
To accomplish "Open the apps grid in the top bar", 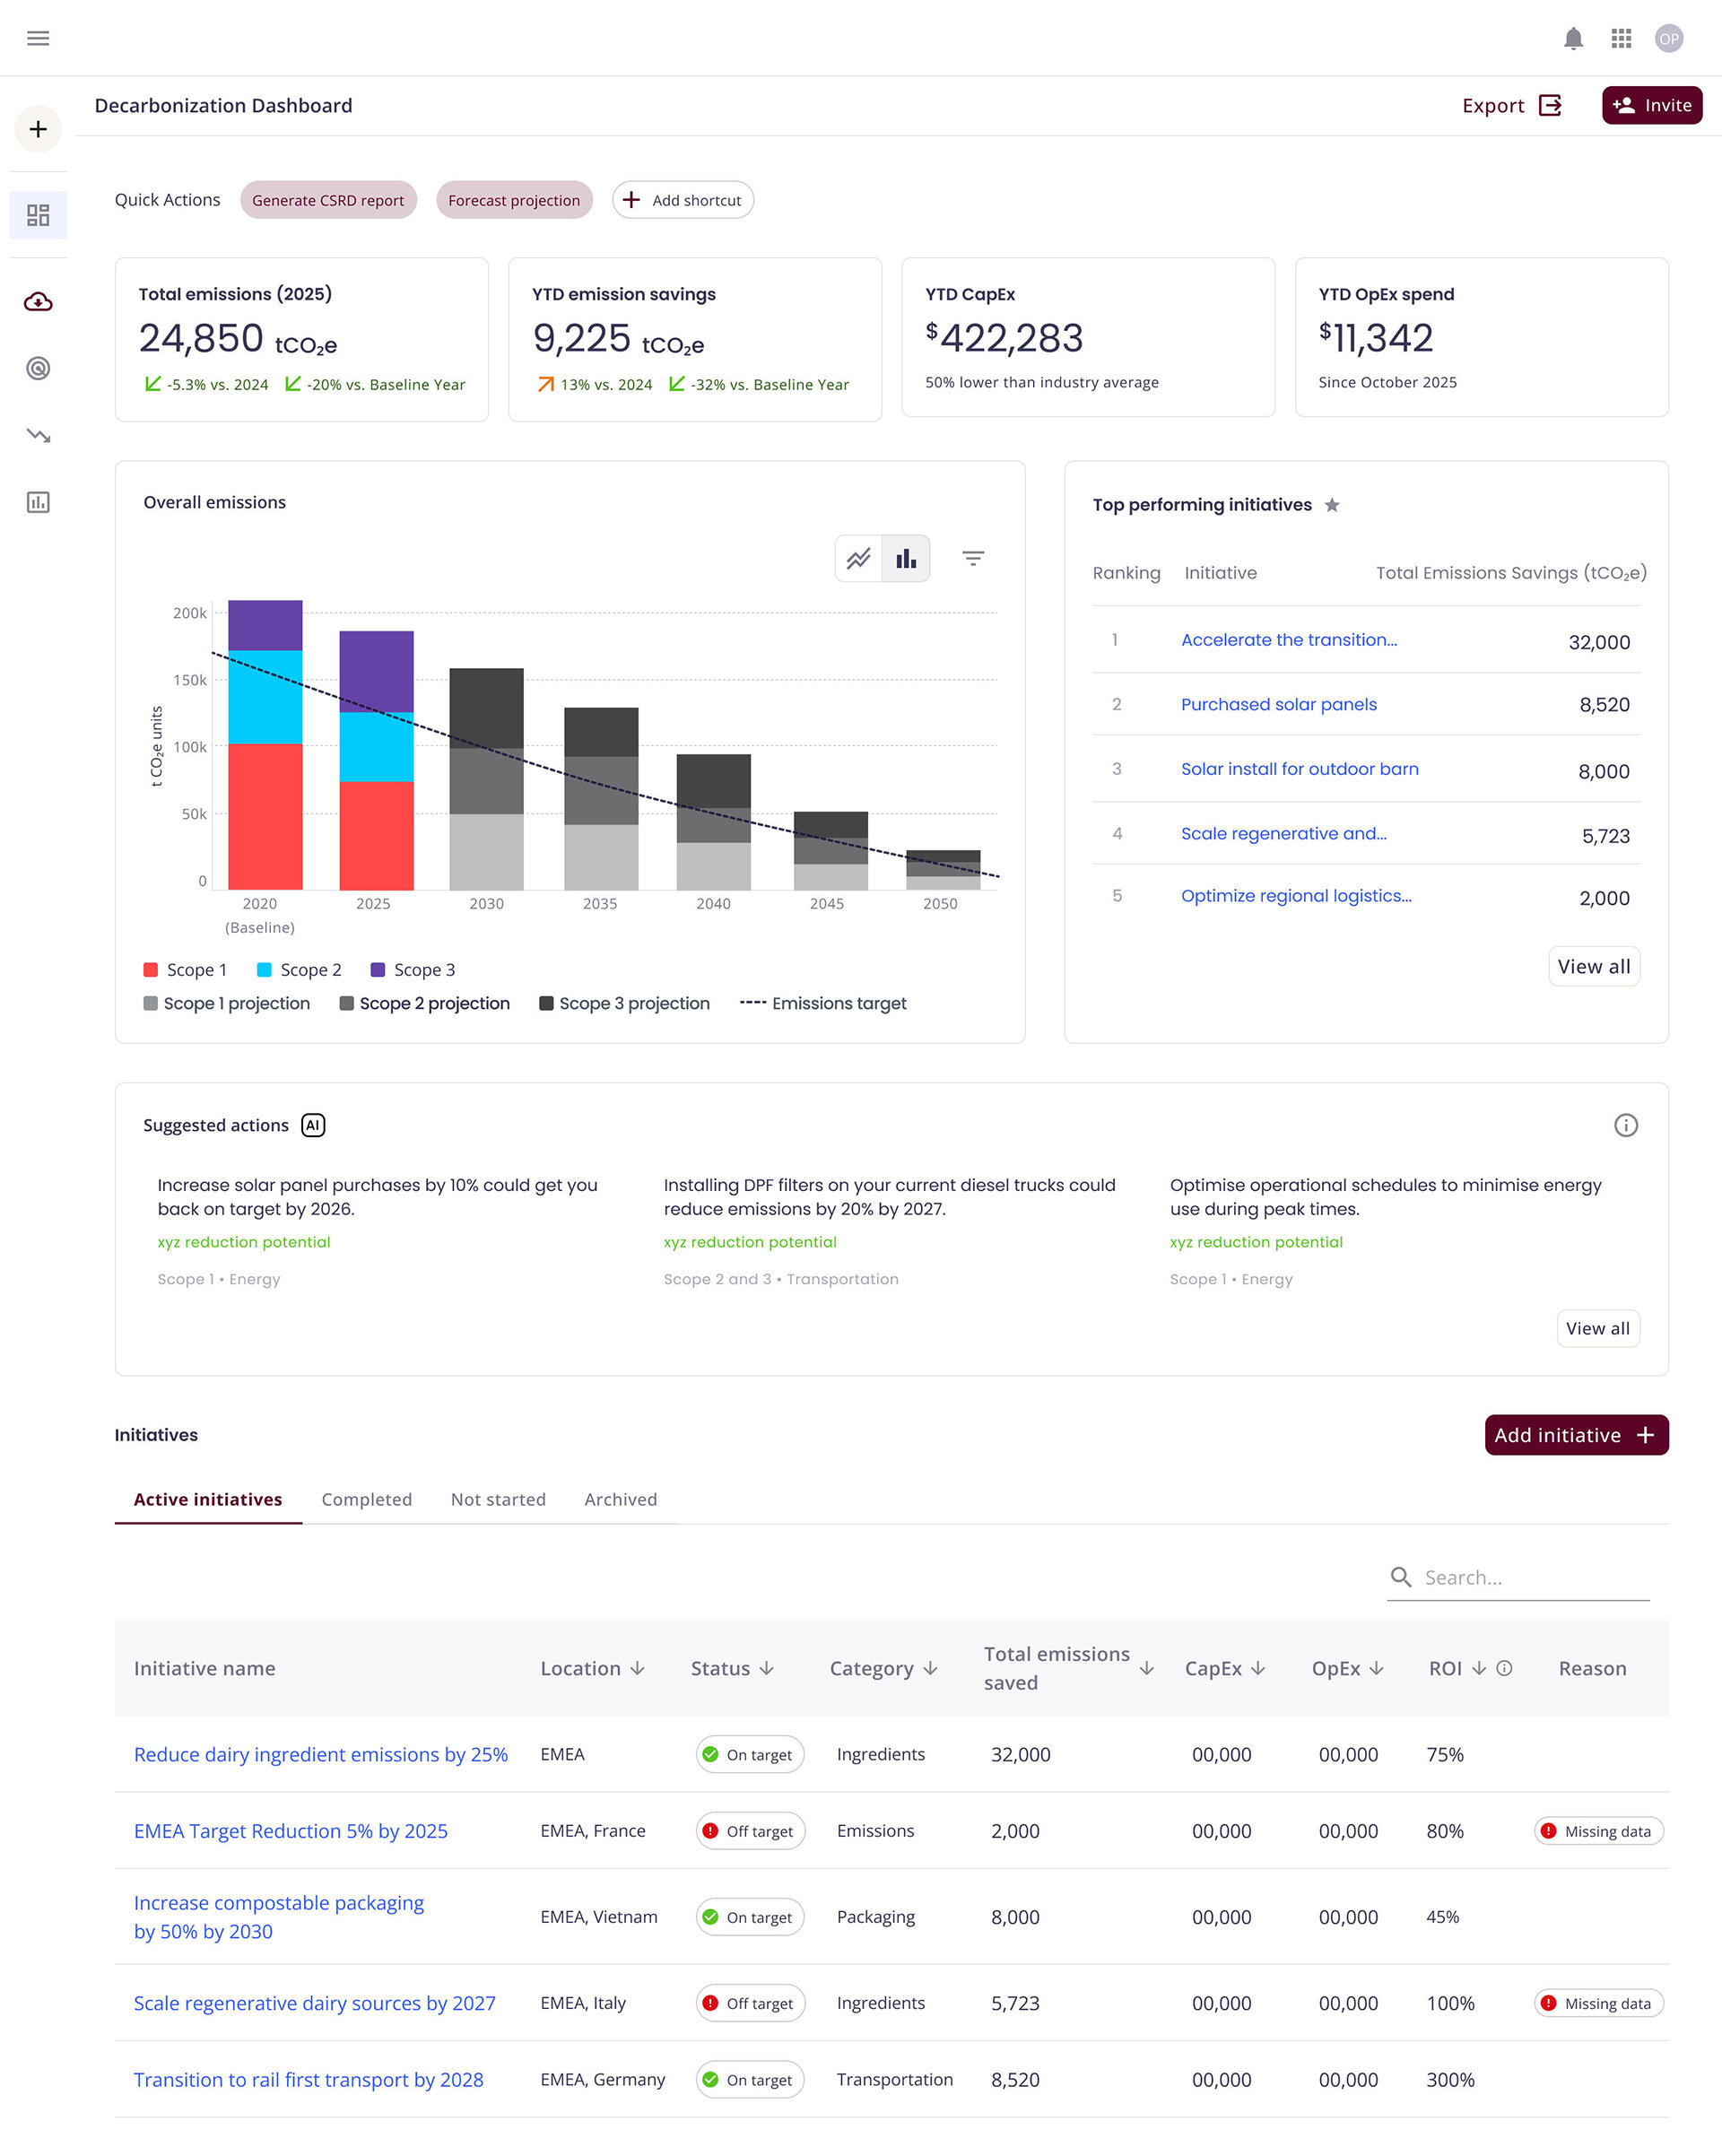I will click(1621, 39).
